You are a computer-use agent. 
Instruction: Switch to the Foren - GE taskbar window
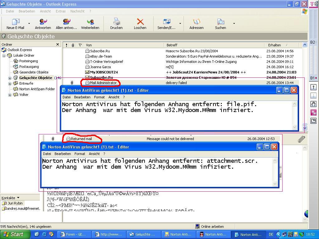pyautogui.click(x=74, y=234)
